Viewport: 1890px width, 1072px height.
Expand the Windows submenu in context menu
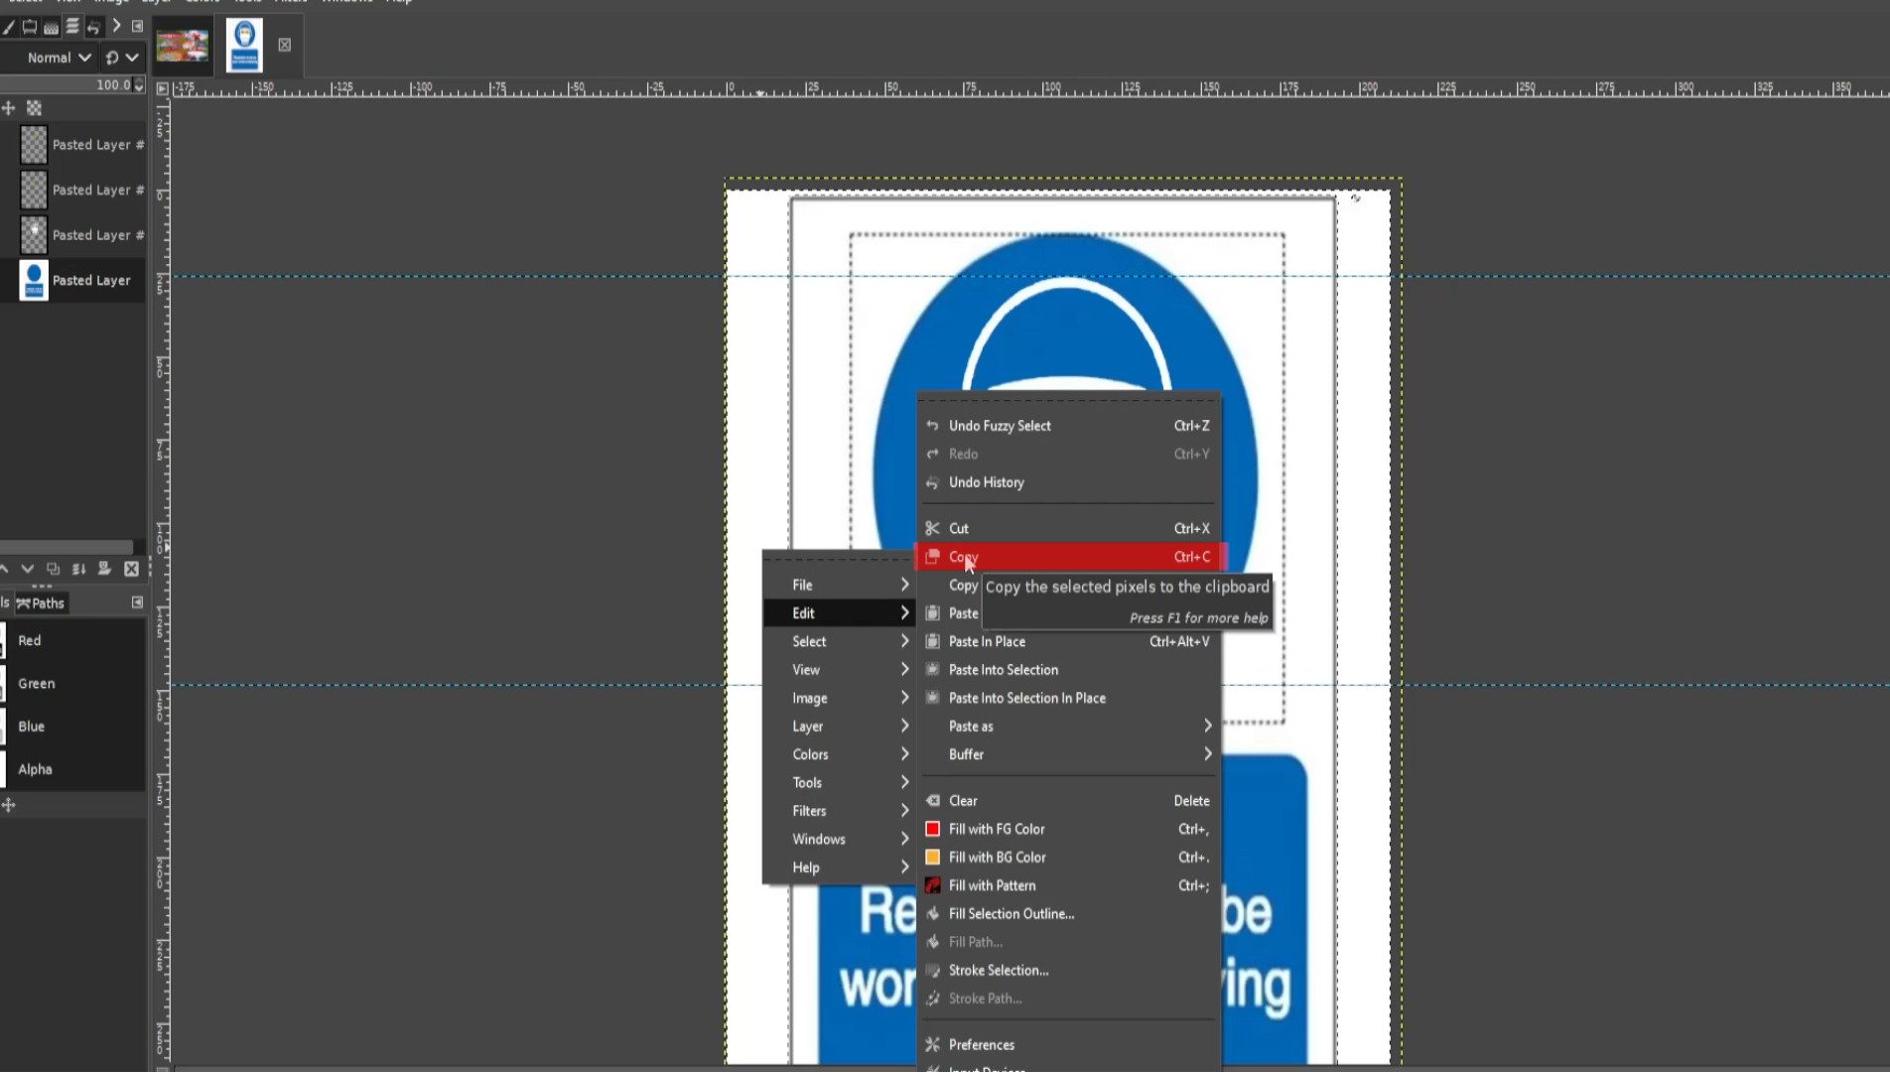coord(839,840)
